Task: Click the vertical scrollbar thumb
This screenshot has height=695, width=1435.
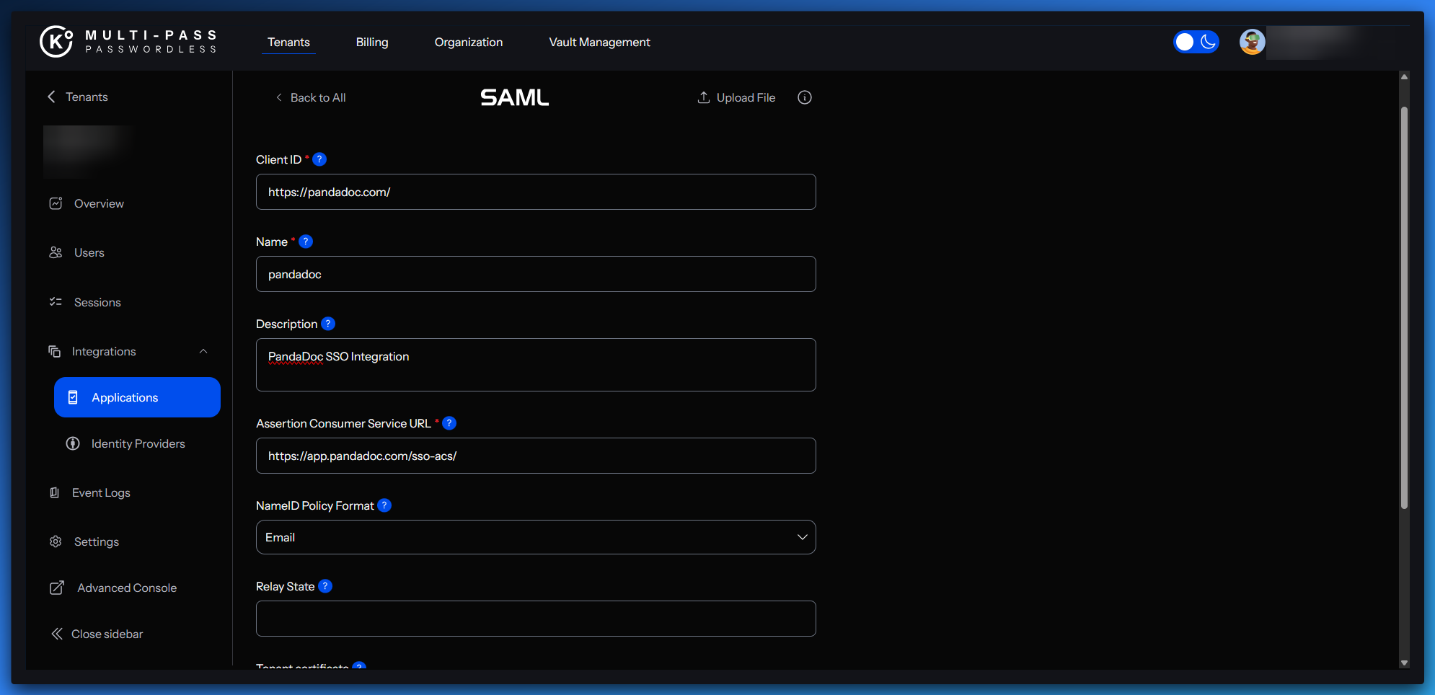Action: (1404, 306)
